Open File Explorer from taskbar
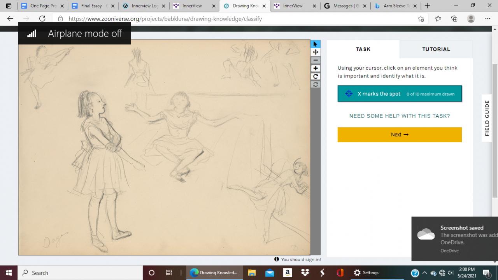The width and height of the screenshot is (498, 280). pos(252,273)
